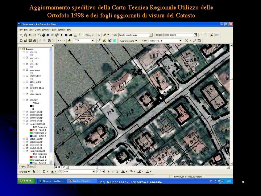This screenshot has height=196, width=261.
Task: Click ubangerica layer color symbol
Action: pos(31,73)
